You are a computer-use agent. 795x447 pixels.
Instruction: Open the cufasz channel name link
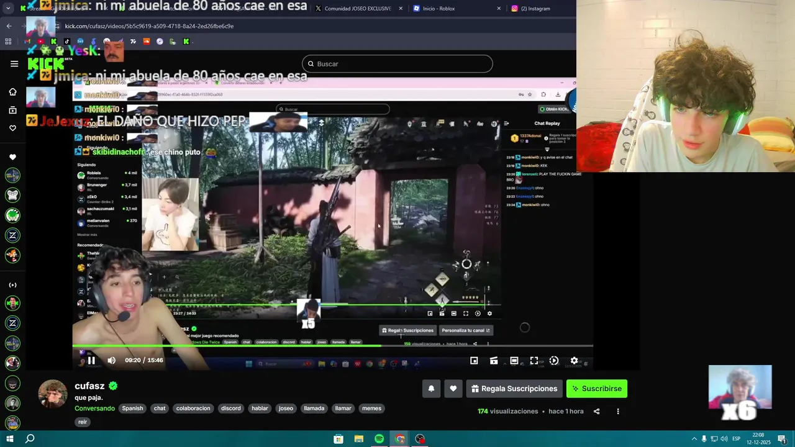[x=89, y=386]
